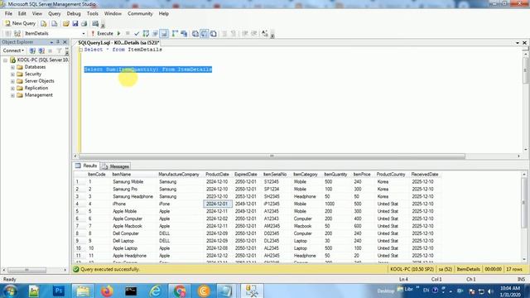Toggle Auto Hide pin on Object Explorer
The image size is (530, 298).
pos(58,42)
